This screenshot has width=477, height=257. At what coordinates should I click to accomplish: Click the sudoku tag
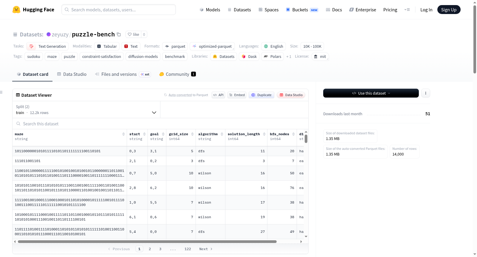point(34,56)
